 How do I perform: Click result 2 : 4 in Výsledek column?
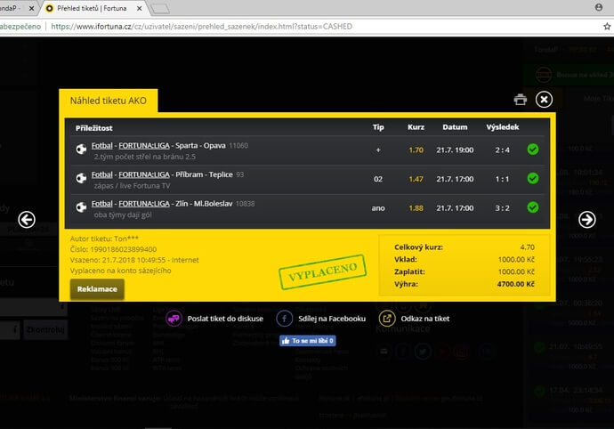pos(503,150)
